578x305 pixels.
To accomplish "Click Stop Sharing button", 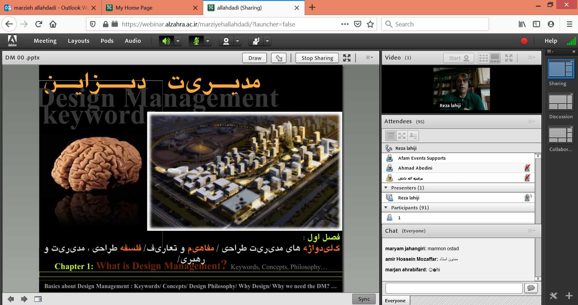I will (x=317, y=58).
